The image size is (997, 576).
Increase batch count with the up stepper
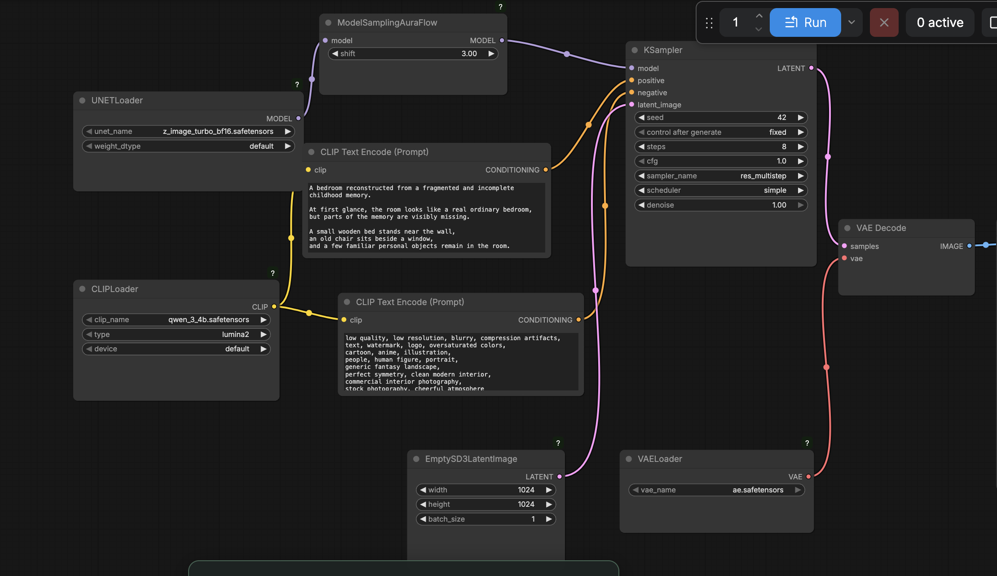[x=759, y=16]
